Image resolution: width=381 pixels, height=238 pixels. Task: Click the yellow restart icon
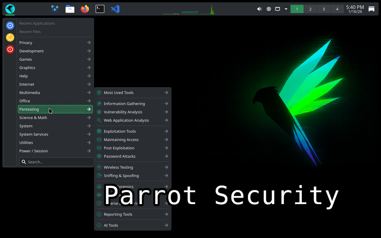pyautogui.click(x=10, y=37)
